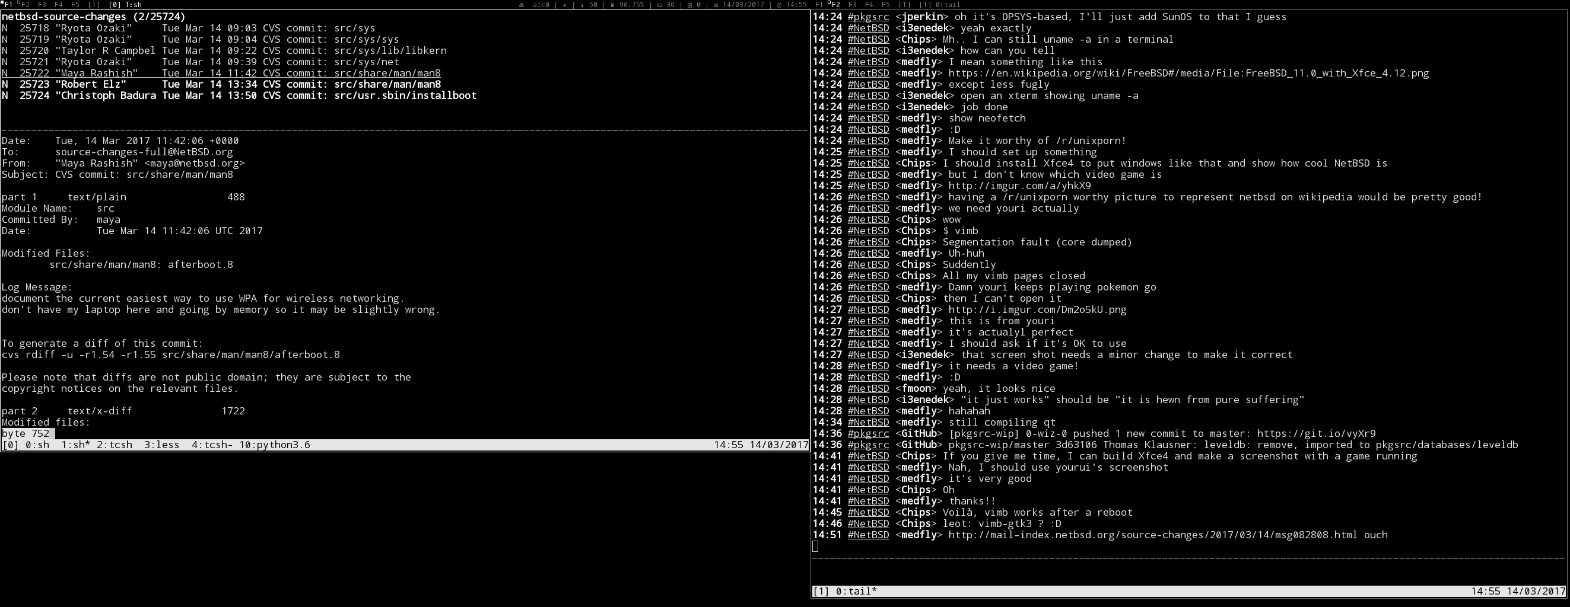Screen dimensions: 1570x607
Task: Switch to the 3:less tmux window
Action: point(161,445)
